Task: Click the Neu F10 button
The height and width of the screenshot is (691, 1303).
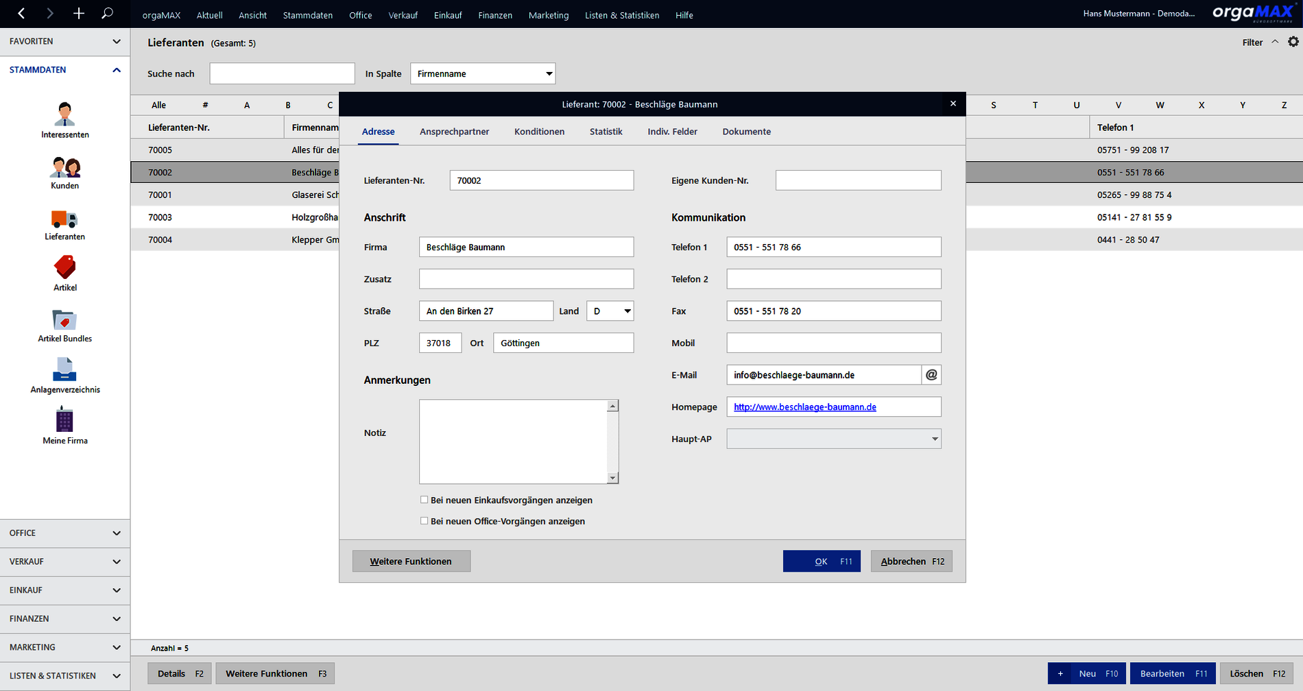Action: coord(1087,673)
